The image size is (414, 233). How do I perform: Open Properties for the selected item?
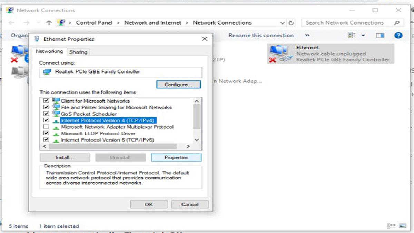coord(176,157)
